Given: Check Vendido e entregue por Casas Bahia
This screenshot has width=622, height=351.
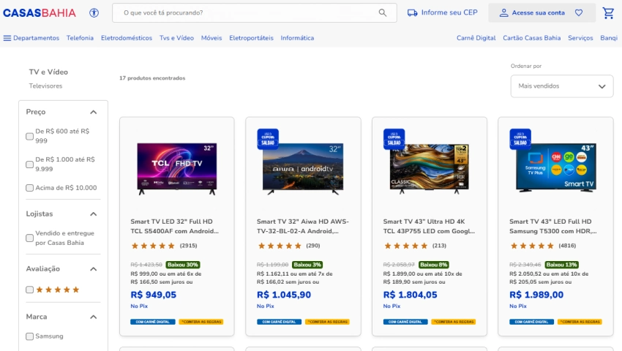Looking at the screenshot, I should point(29,238).
